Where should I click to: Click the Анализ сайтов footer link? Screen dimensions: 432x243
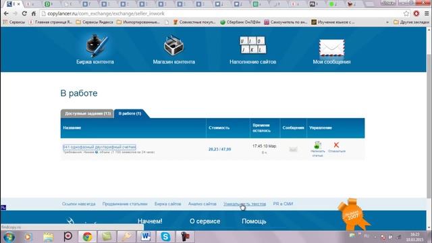click(202, 204)
